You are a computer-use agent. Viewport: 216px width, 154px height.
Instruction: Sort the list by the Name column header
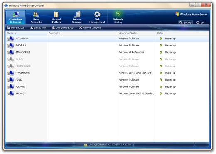26,33
